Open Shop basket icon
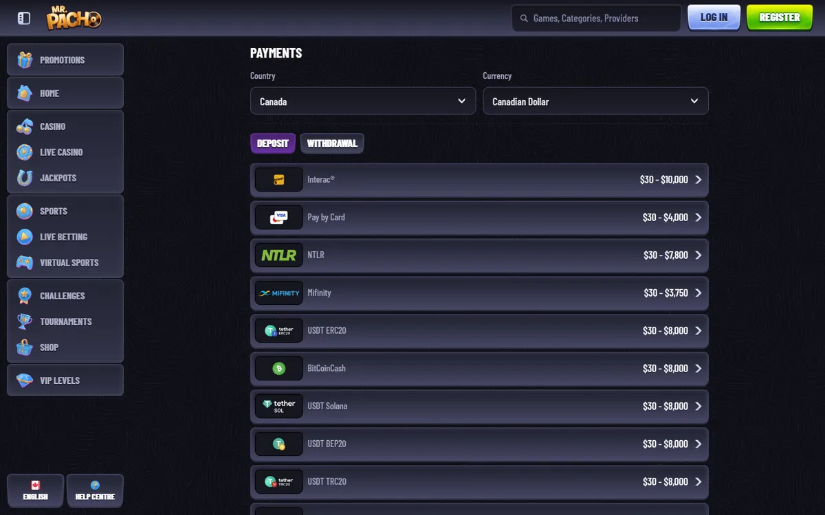Image resolution: width=825 pixels, height=515 pixels. pyautogui.click(x=25, y=347)
